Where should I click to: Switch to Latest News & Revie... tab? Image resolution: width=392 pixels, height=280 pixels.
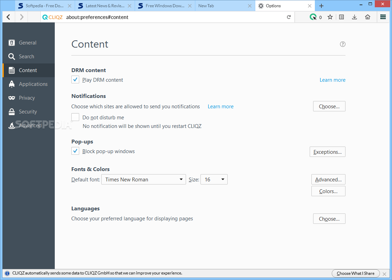pyautogui.click(x=105, y=6)
